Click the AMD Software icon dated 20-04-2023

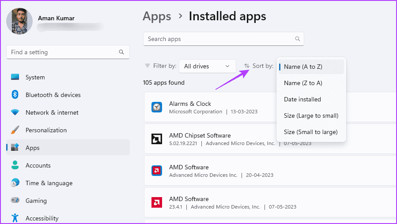(x=157, y=171)
